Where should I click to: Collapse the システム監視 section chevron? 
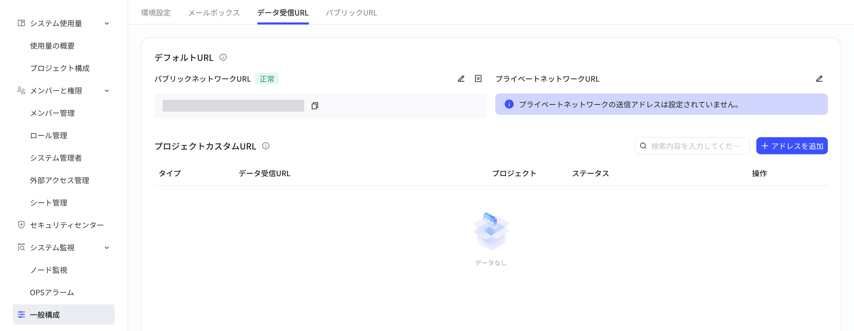(107, 247)
